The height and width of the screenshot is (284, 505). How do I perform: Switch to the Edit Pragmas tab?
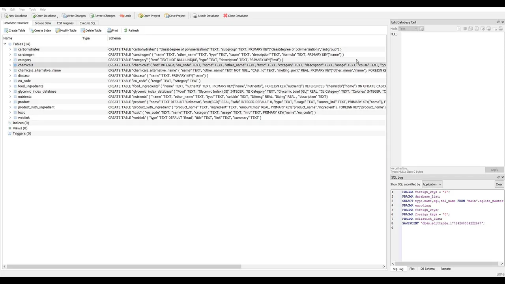pos(65,23)
